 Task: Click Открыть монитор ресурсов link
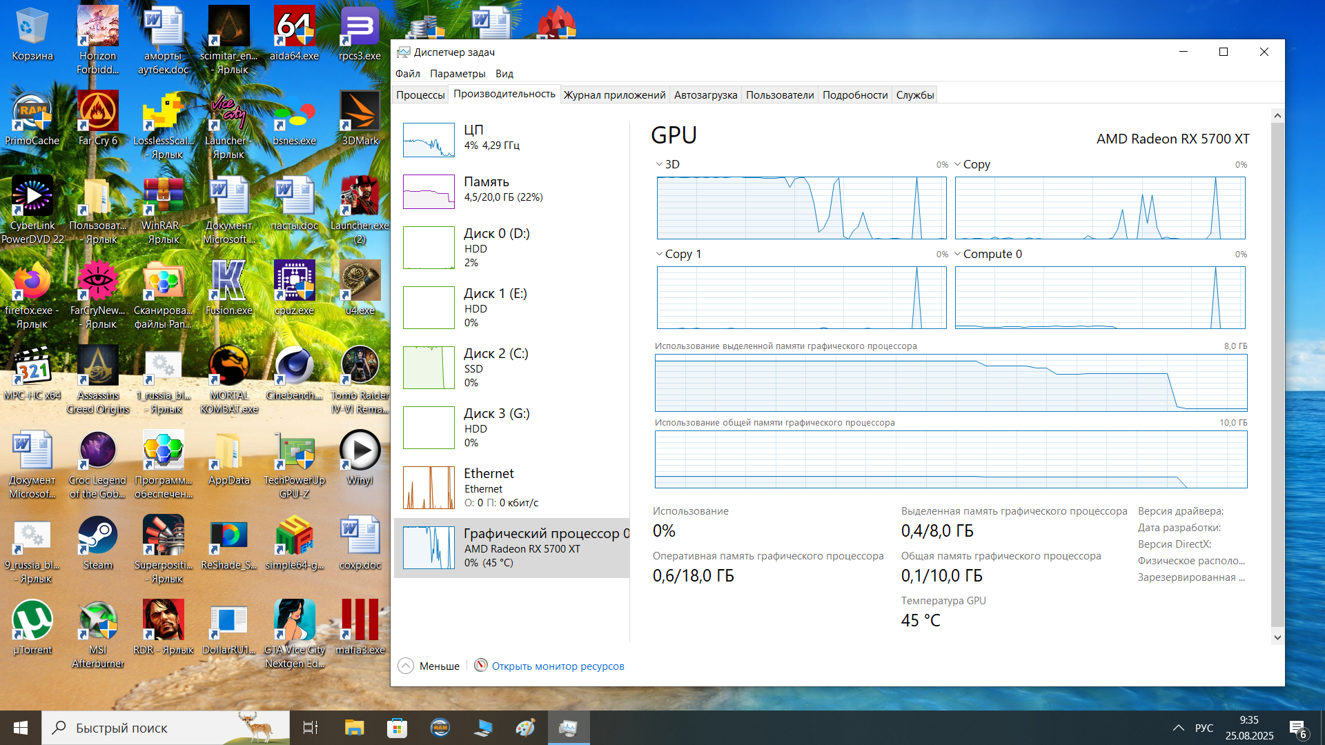coord(558,666)
